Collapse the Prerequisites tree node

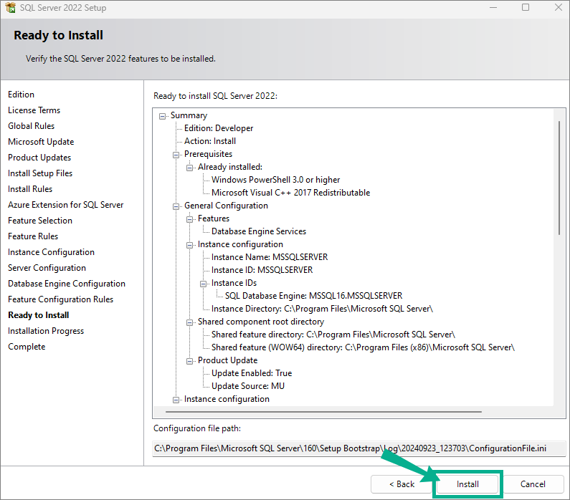coord(176,154)
